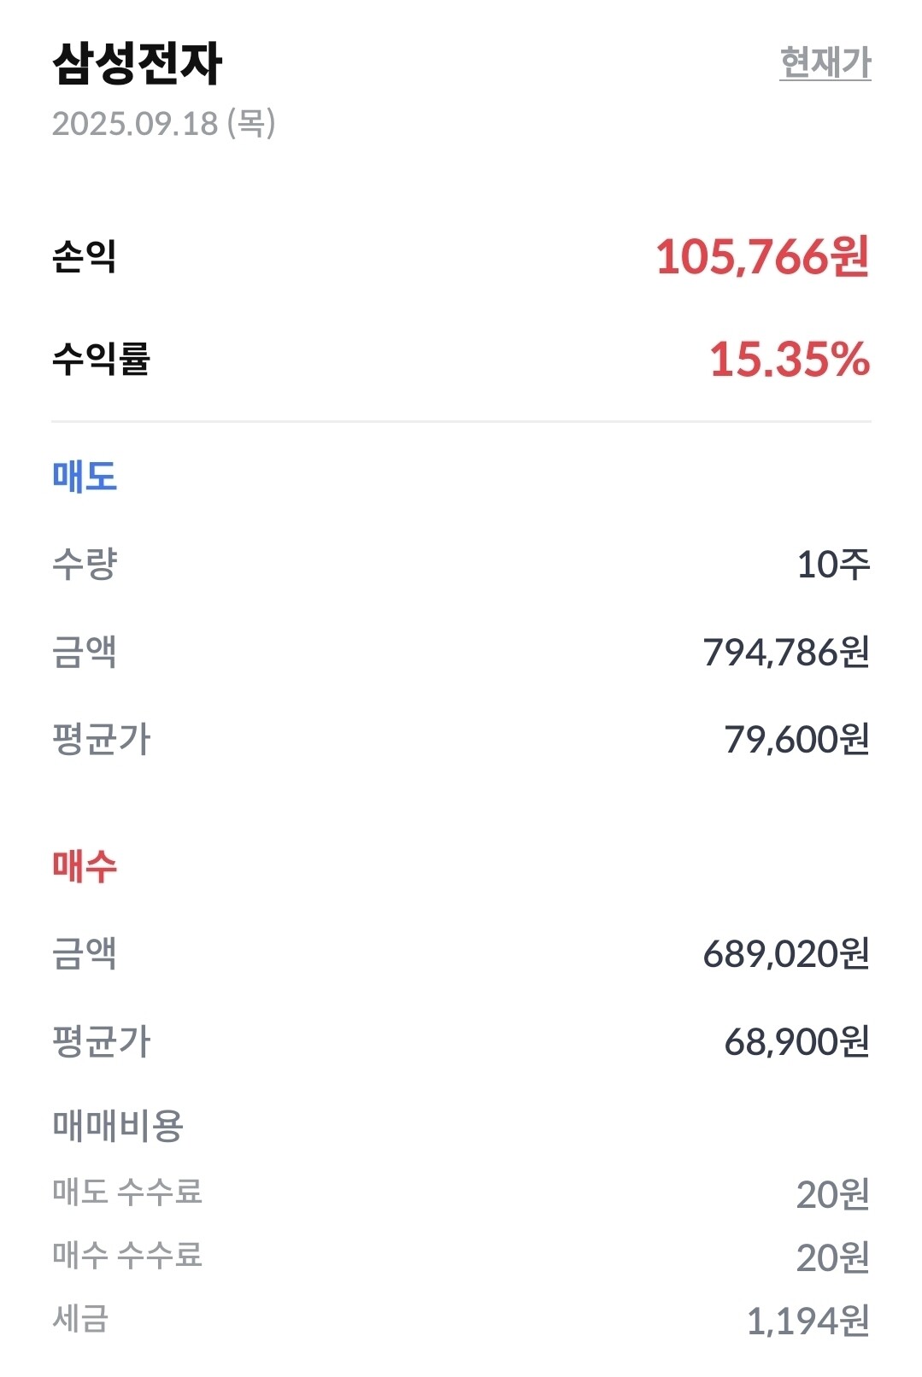Select the 매수 section header
Screen dimensions: 922x1377
(x=85, y=865)
